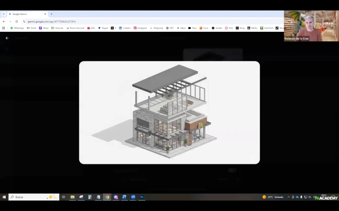Open the Instagram bookmark
This screenshot has height=211, width=339.
(x=140, y=28)
